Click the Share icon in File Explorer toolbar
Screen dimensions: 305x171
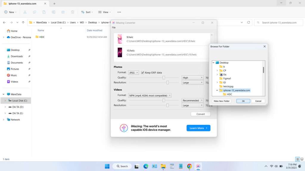(63, 12)
